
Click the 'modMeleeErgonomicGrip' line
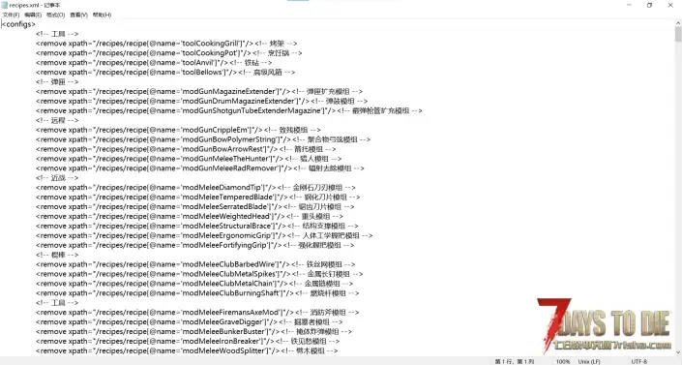204,235
